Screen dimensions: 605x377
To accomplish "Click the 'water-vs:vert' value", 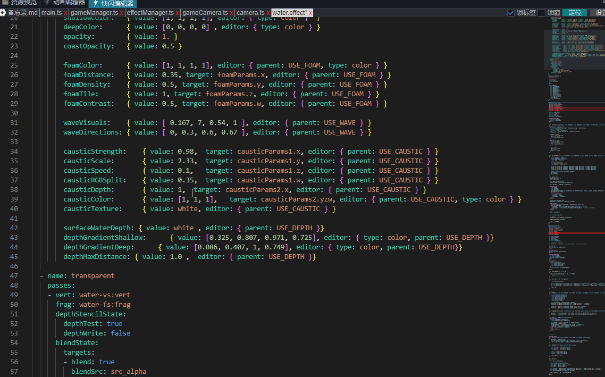I will 105,295.
